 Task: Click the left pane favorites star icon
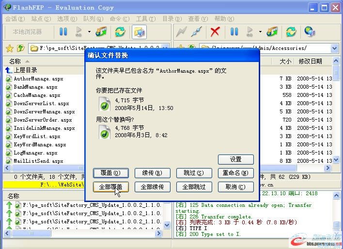click(x=9, y=48)
